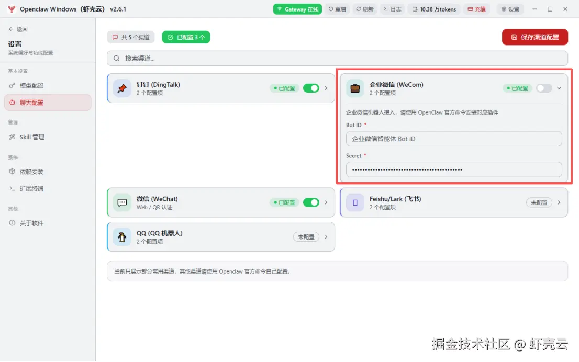Go back using the 返回 link
This screenshot has height=362, width=579.
pos(18,29)
